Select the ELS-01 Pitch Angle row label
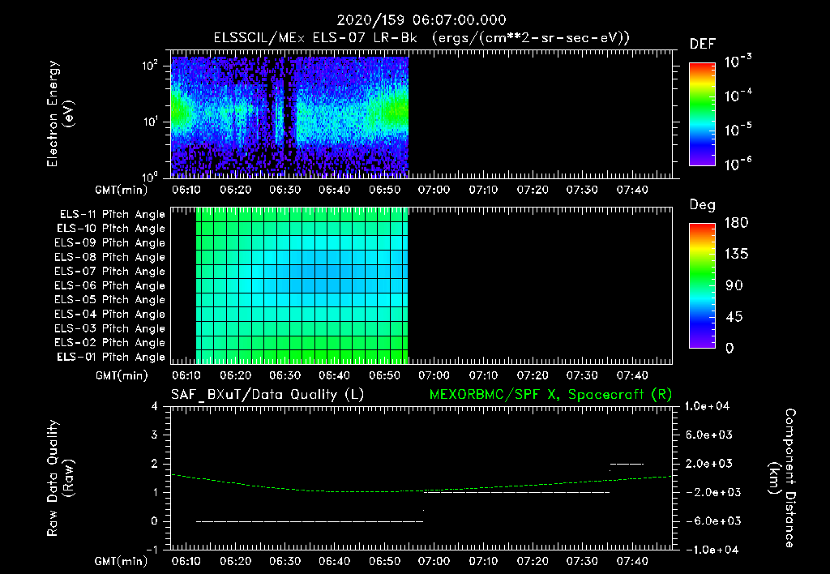830x574 pixels. tap(111, 357)
